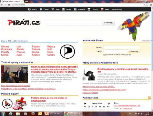Image resolution: width=153 pixels, height=116 pixels.
Task: Open the Registrace link
Action: click(x=146, y=41)
